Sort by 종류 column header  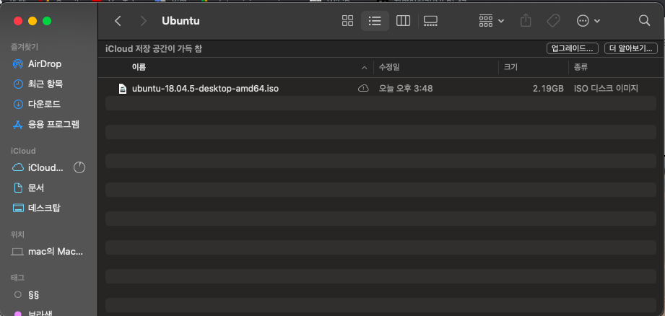[581, 67]
